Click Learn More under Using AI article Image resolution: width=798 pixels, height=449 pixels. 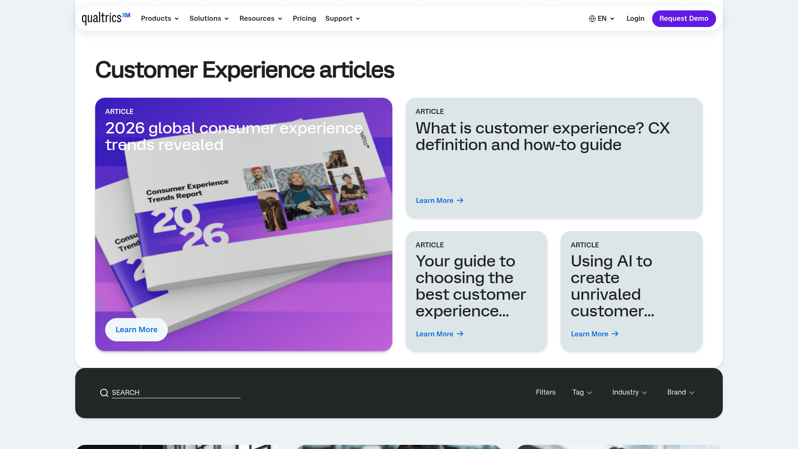[x=595, y=334]
